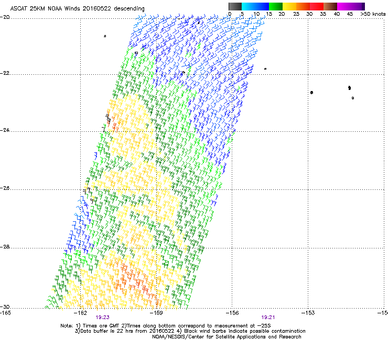
Task: Click the -20 latitude axis label
Action: click(5, 17)
